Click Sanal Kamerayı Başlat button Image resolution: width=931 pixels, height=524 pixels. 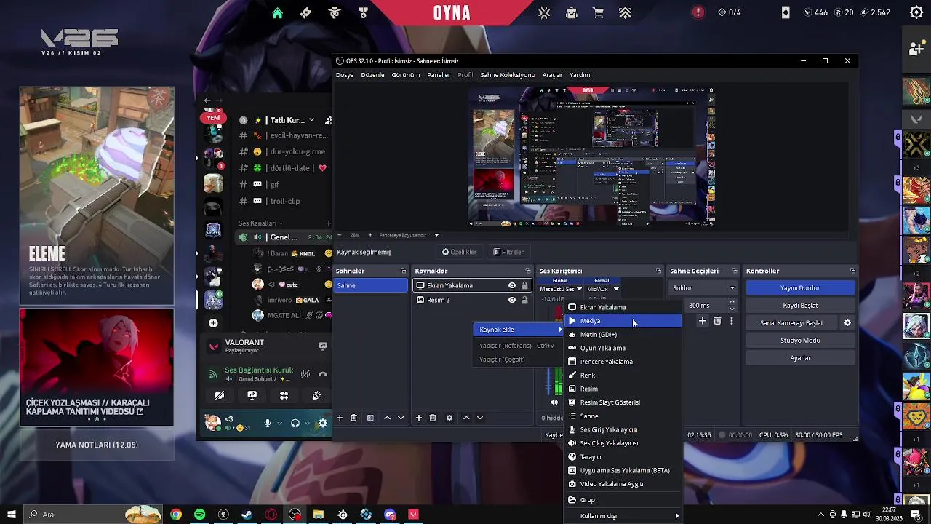(x=791, y=323)
